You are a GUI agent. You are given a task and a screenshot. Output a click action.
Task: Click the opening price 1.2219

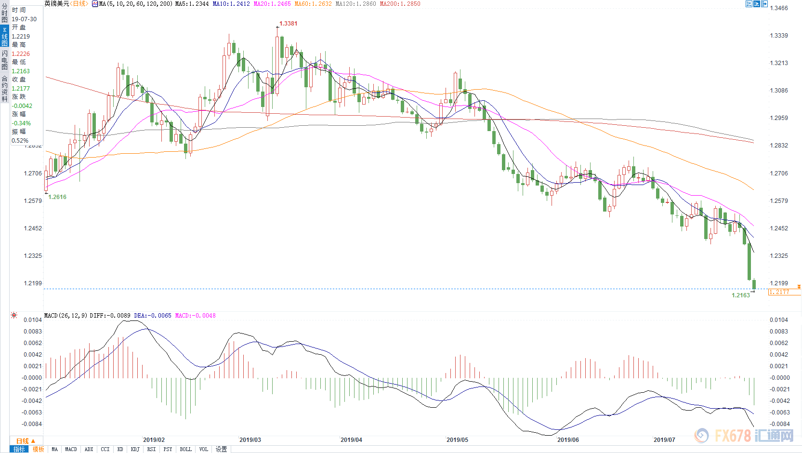(21, 37)
